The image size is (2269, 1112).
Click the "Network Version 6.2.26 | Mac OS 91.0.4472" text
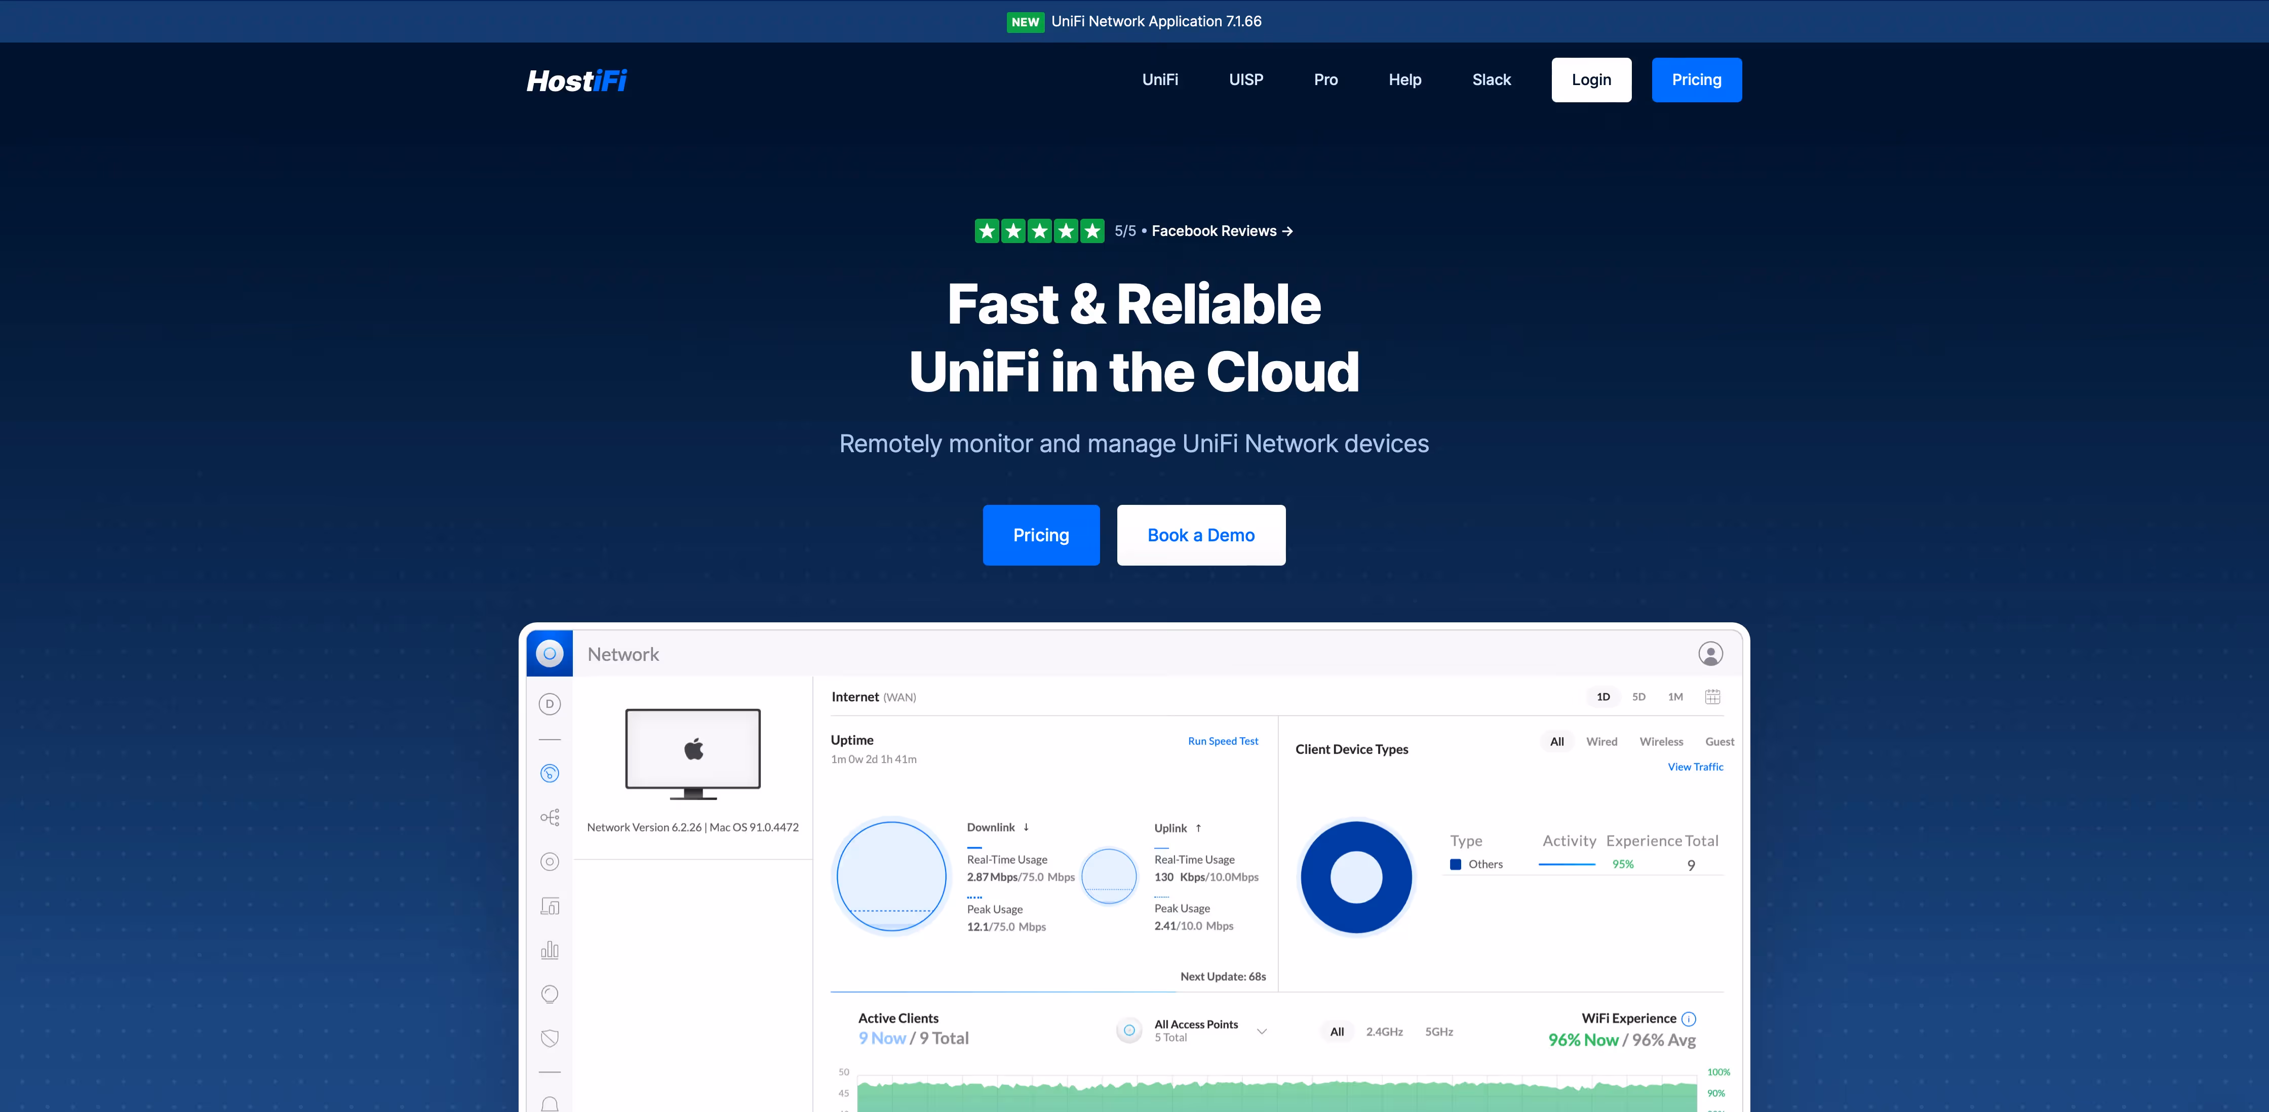click(x=693, y=827)
